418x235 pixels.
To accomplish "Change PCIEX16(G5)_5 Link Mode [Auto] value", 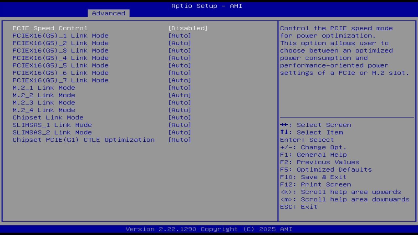I will [179, 65].
